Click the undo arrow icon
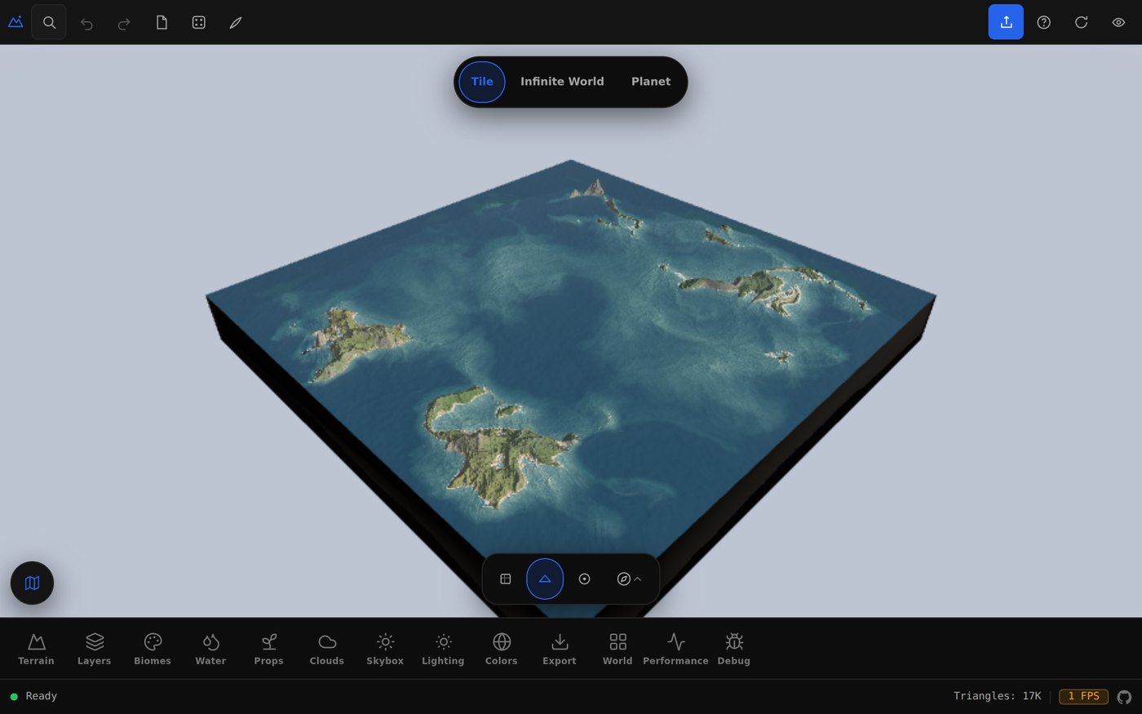Image resolution: width=1142 pixels, height=714 pixels. [86, 23]
